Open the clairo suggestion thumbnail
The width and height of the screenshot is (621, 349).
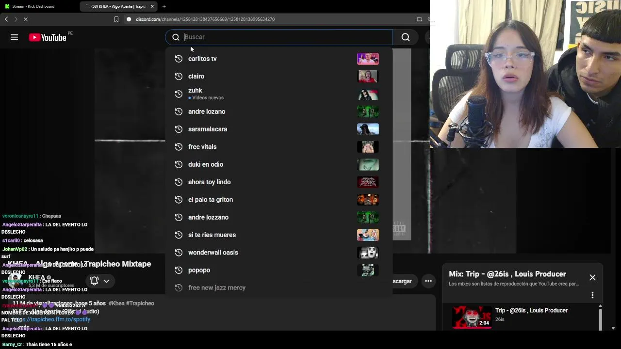point(368,76)
